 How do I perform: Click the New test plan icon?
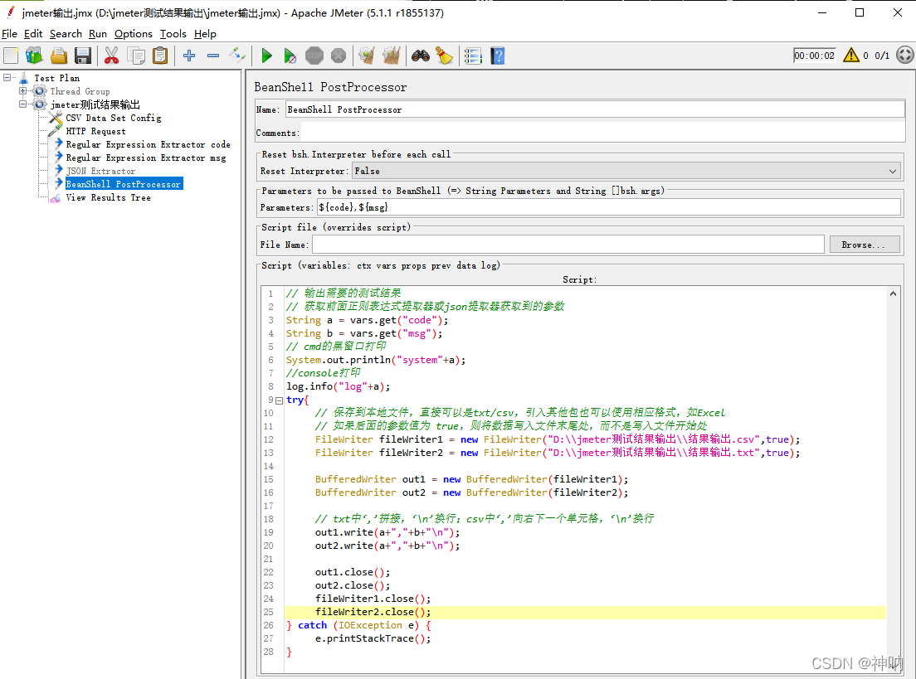[12, 56]
